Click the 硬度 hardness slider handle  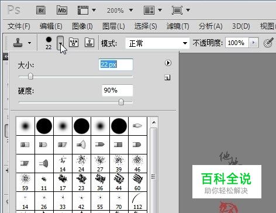121,102
